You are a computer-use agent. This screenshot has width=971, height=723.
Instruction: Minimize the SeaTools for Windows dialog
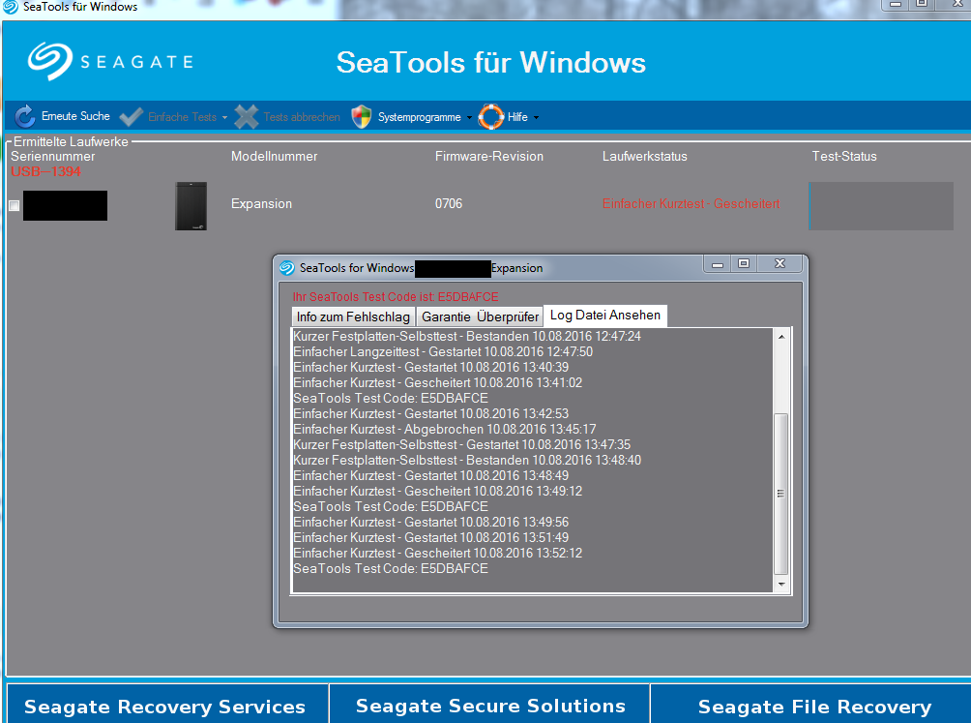[x=717, y=264]
